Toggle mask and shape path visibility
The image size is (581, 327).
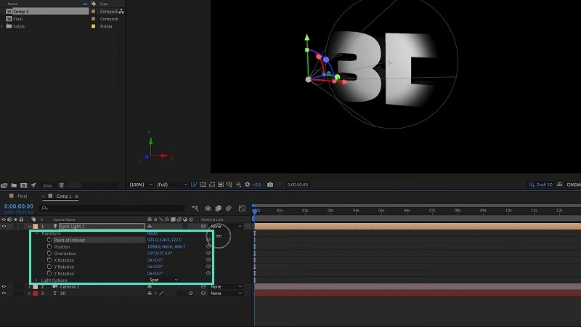point(212,185)
